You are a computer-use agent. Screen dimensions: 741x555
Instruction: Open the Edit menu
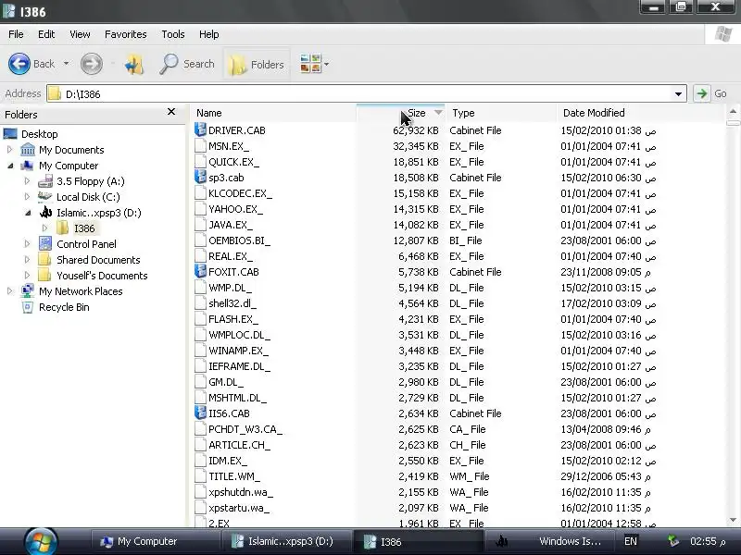pos(46,34)
